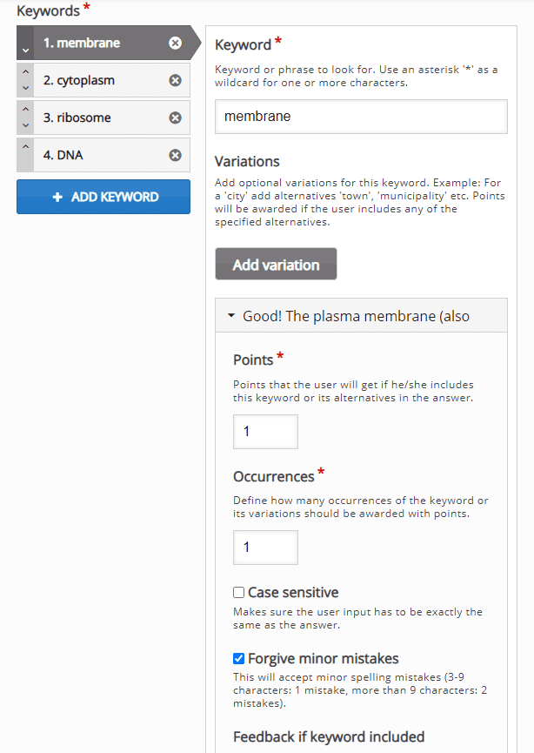The width and height of the screenshot is (534, 753).
Task: Delete the cytoplasm keyword using X icon
Action: pos(175,80)
